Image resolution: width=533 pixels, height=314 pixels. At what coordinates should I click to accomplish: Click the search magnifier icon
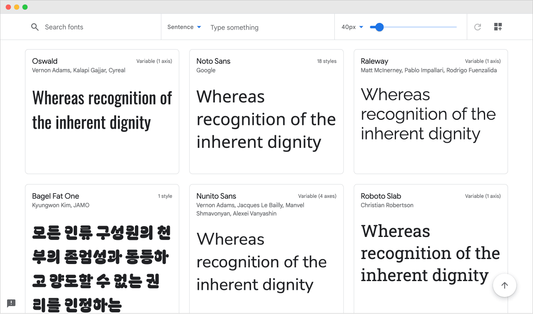35,27
